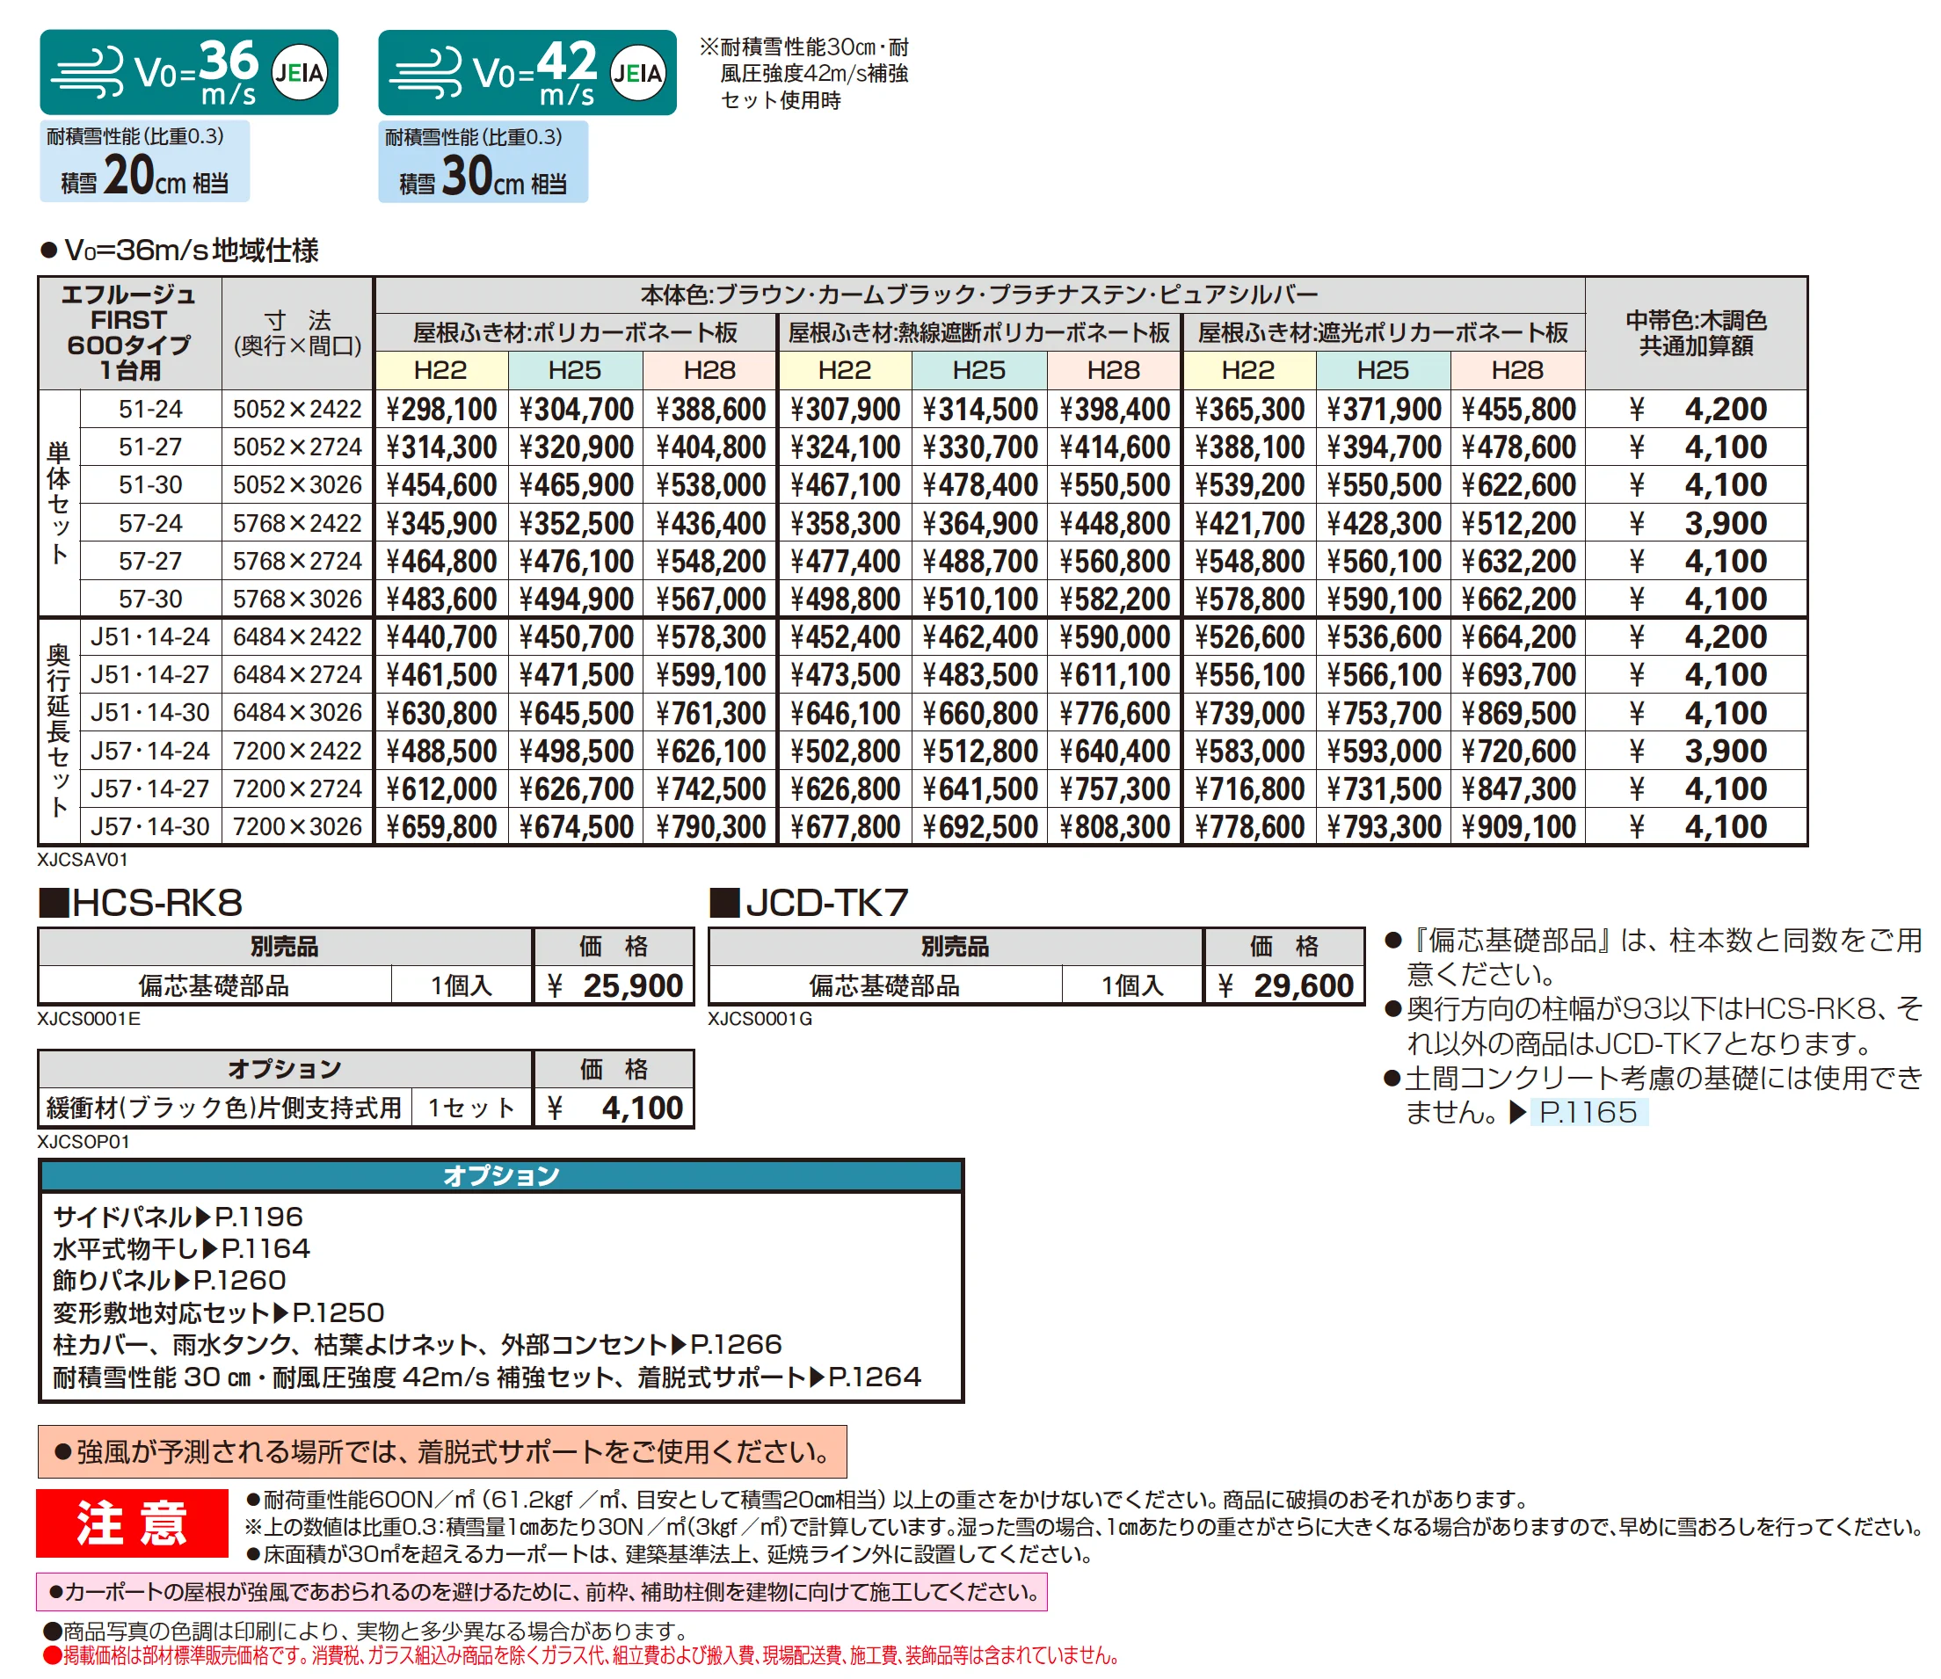Click the pink カーポートの屋根 notice box
1941x1679 pixels.
click(542, 1592)
